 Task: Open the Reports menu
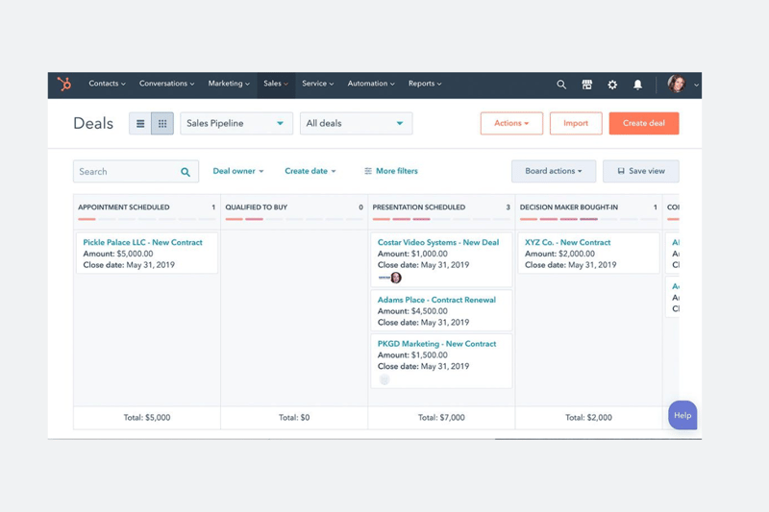click(x=425, y=84)
